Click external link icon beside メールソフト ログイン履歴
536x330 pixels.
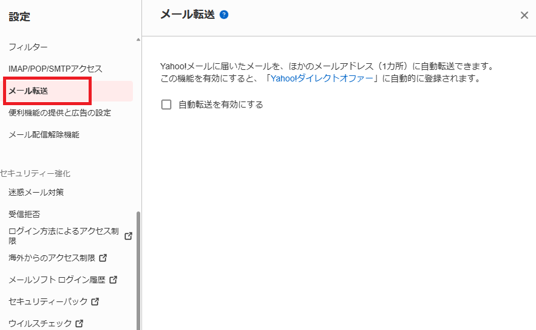tap(113, 280)
